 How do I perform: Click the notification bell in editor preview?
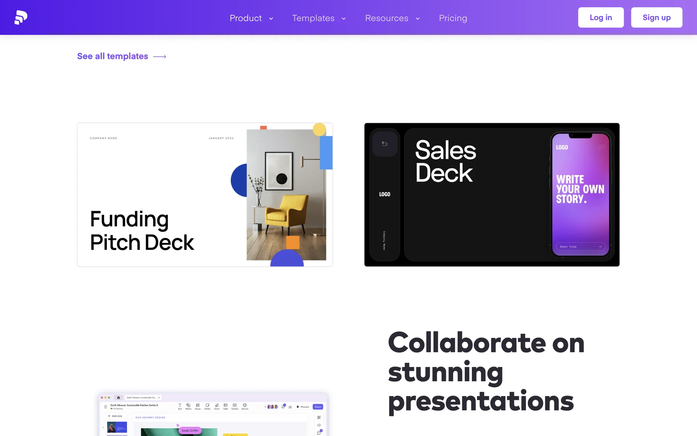283,407
